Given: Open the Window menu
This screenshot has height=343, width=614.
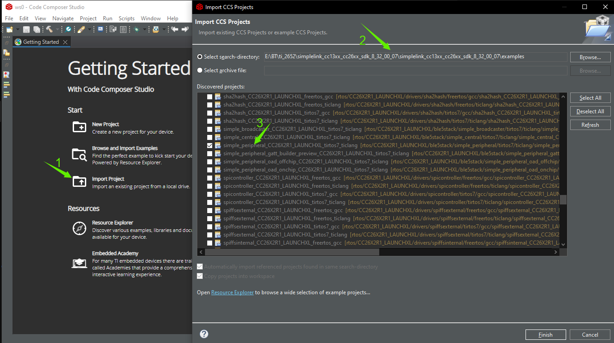Looking at the screenshot, I should click(151, 19).
